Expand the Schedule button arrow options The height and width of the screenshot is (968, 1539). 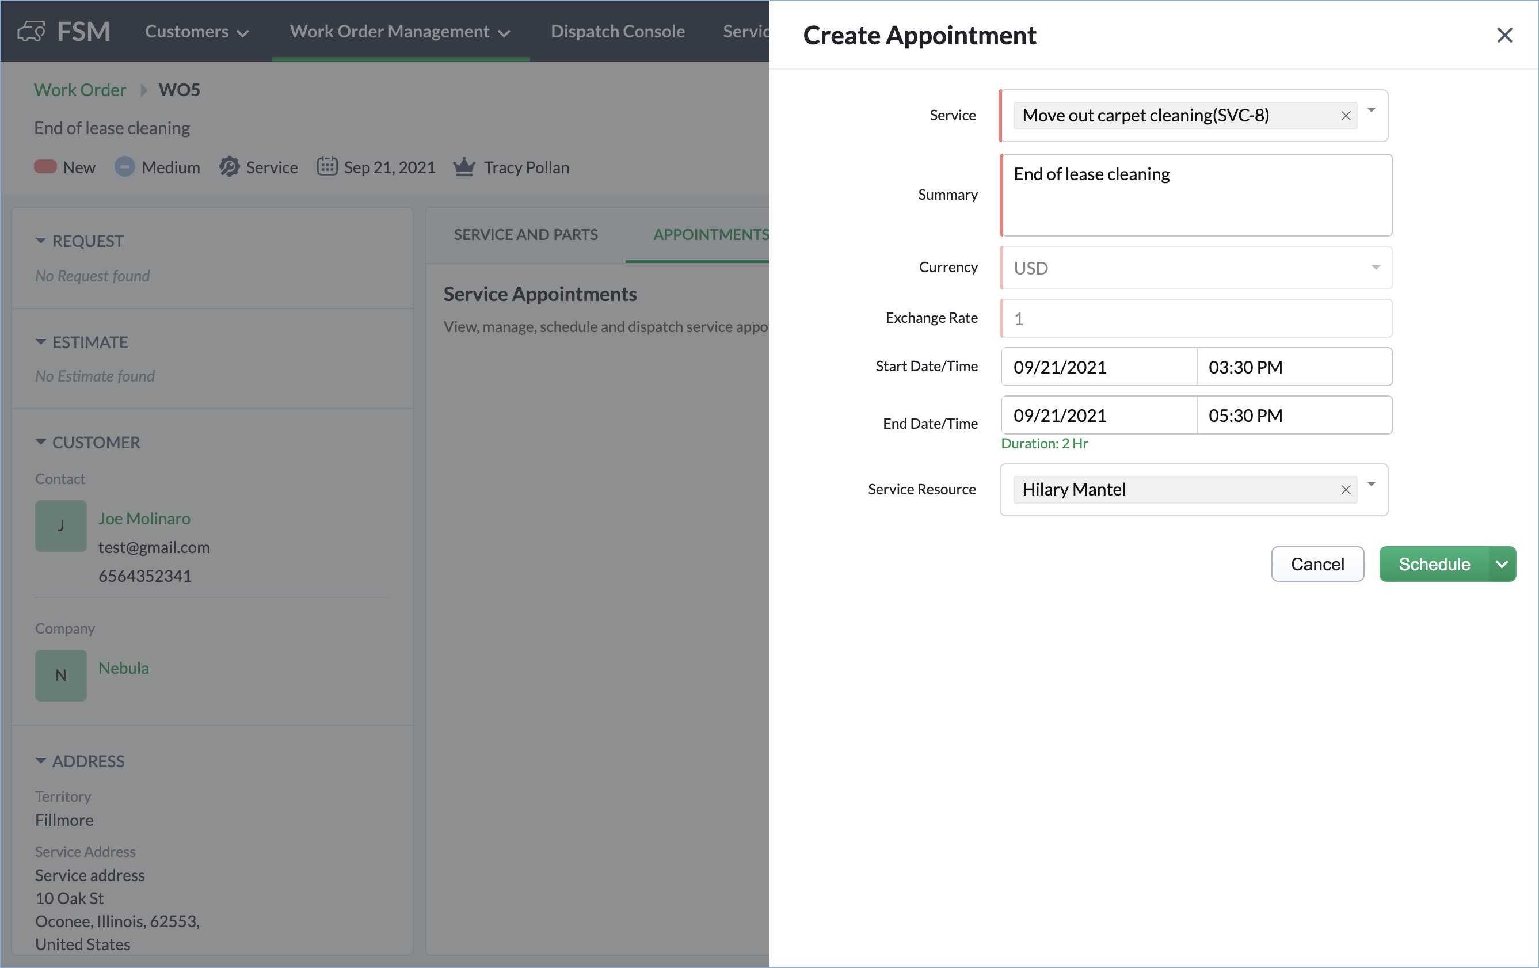click(x=1502, y=564)
